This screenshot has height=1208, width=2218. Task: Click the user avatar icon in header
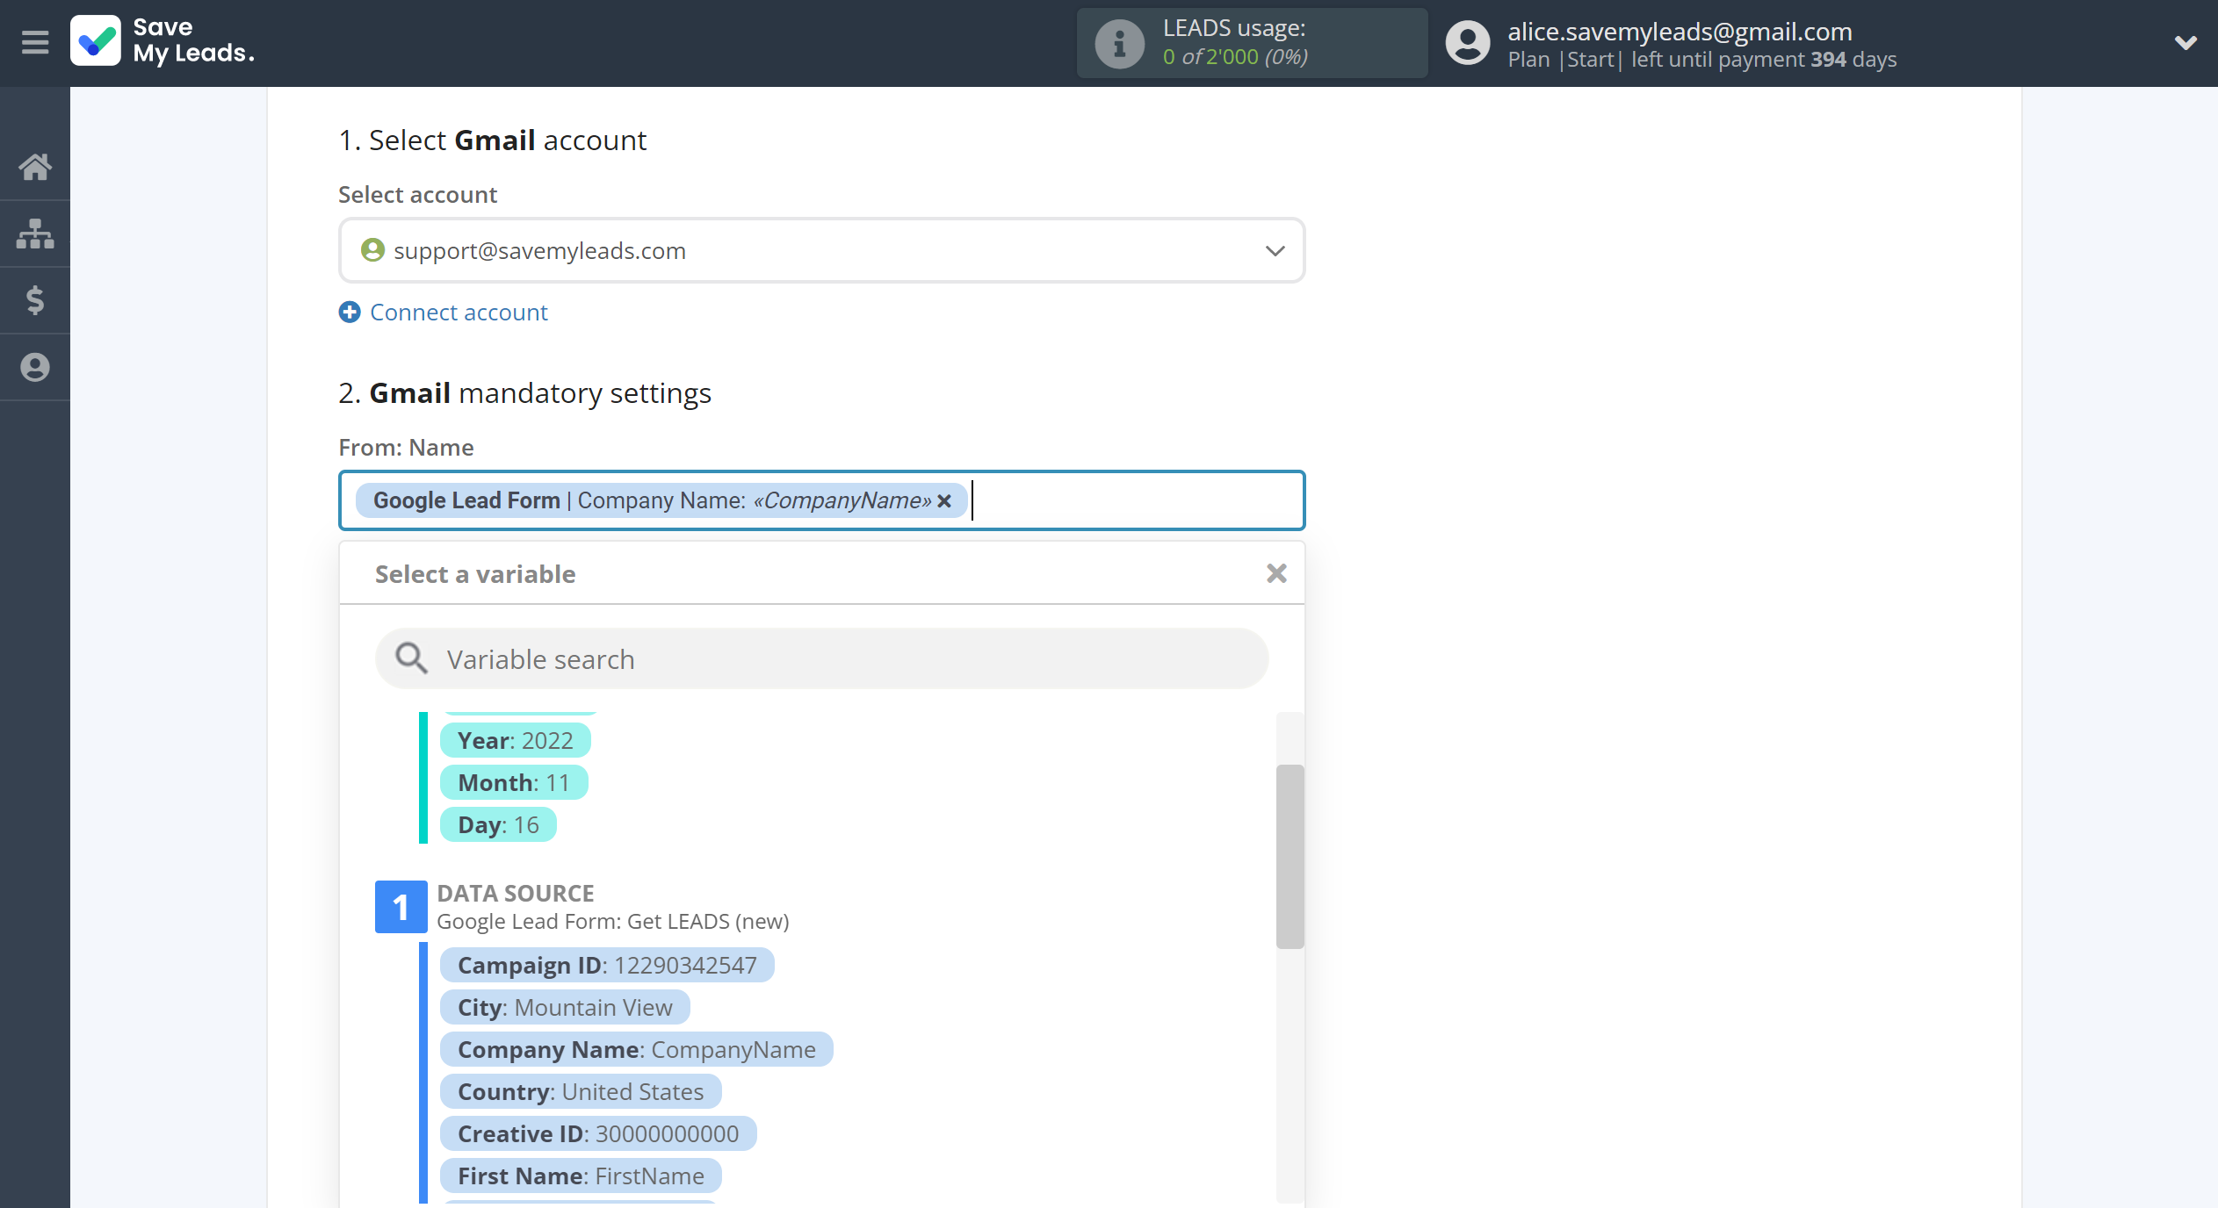click(1468, 43)
